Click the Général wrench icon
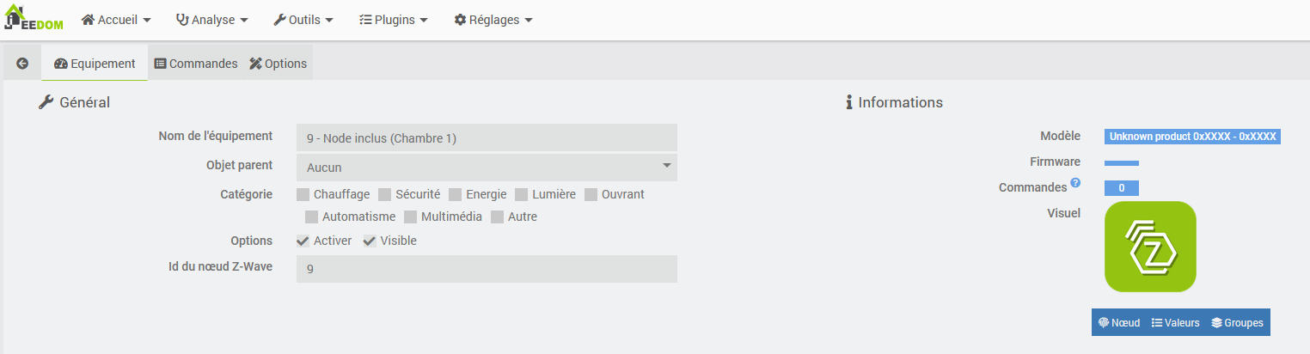This screenshot has height=354, width=1310. point(46,102)
